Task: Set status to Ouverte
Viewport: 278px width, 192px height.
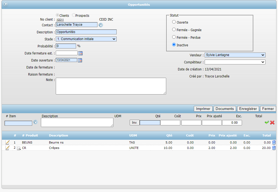Action: (174, 22)
